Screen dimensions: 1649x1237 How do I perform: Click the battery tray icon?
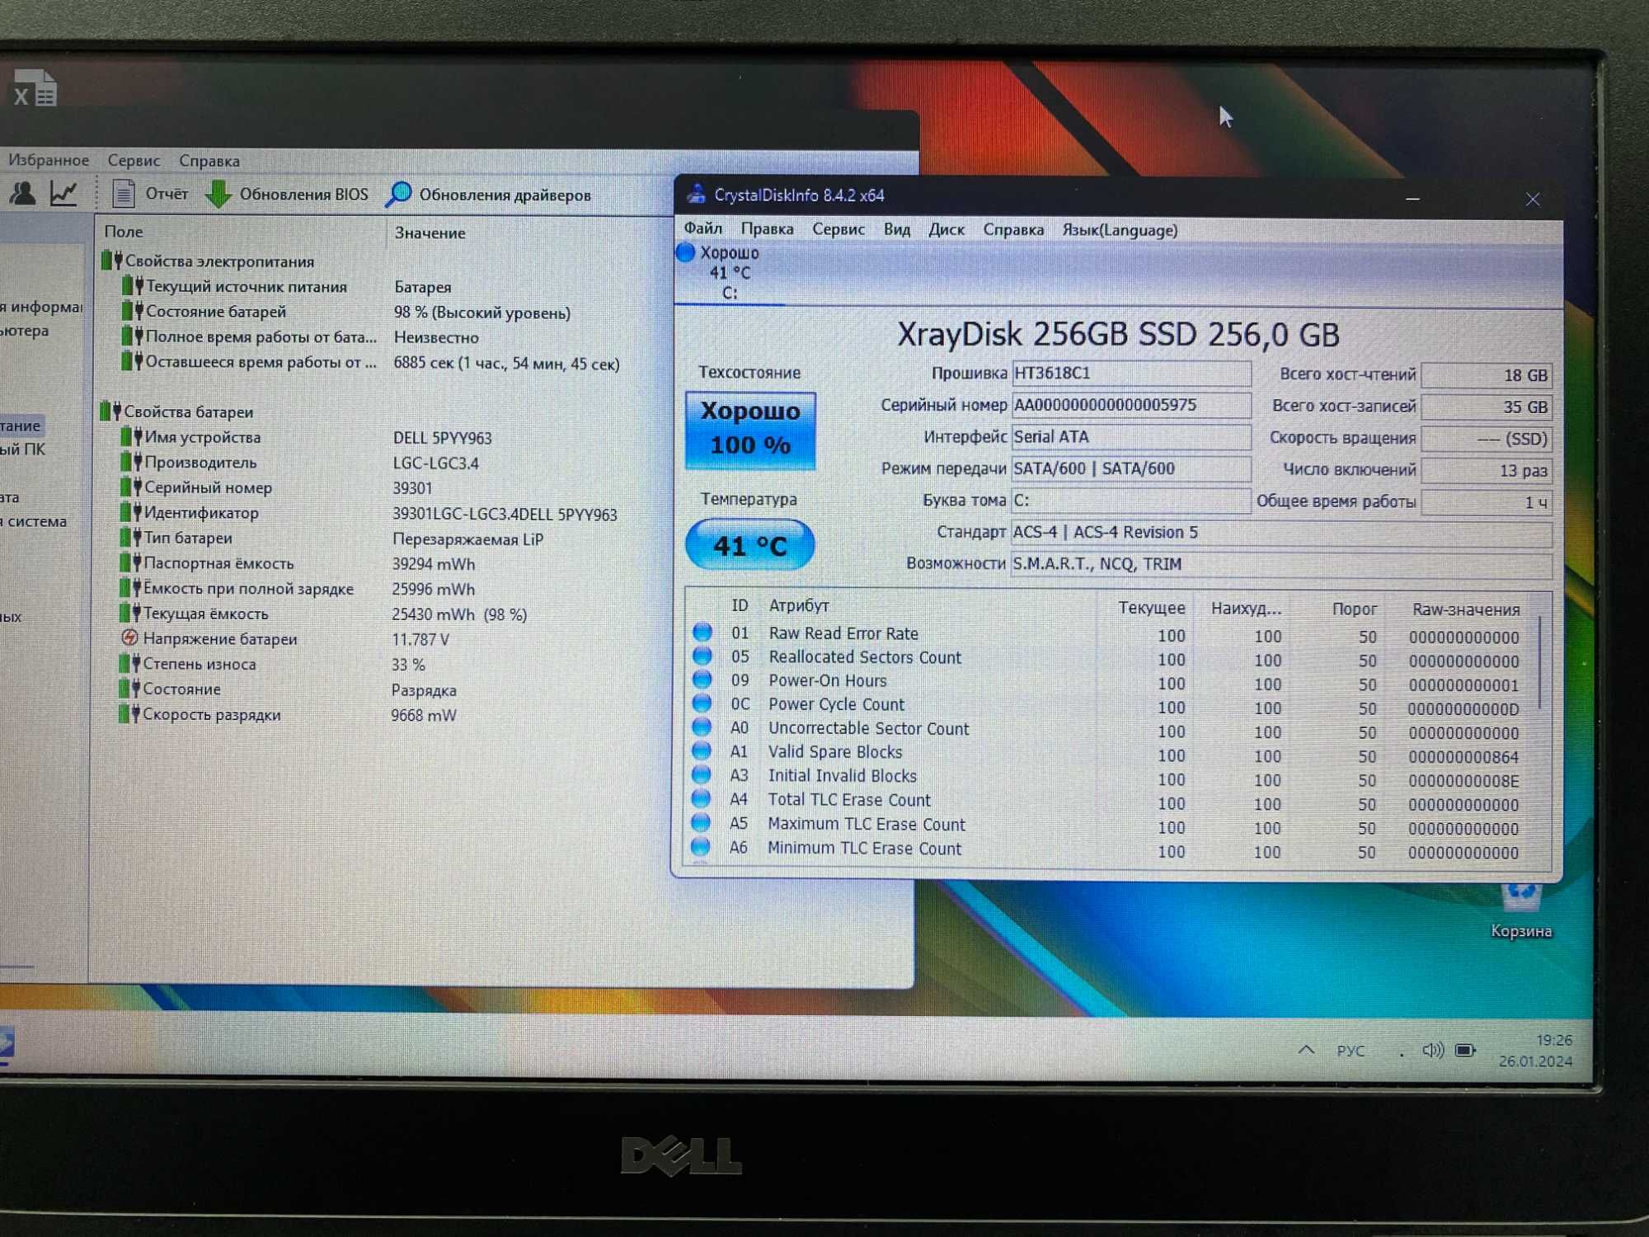tap(1465, 1050)
